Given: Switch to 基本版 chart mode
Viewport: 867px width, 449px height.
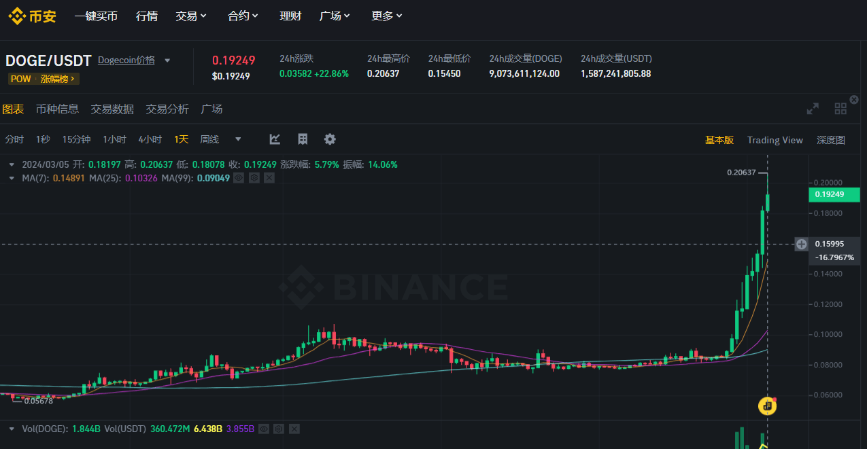Looking at the screenshot, I should tap(719, 140).
